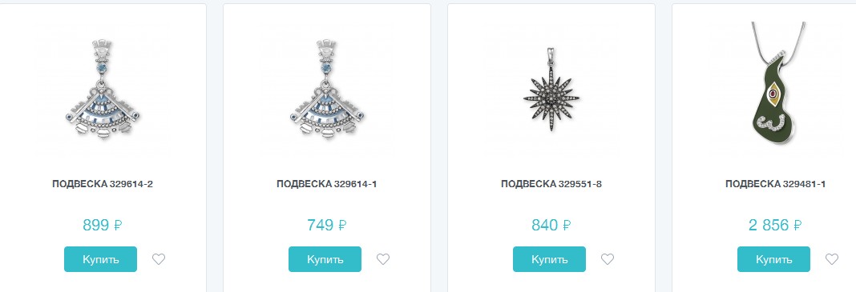Open the ПОДВЕСКА 329614-2 title link
Screen dimensions: 856x292
pos(103,184)
